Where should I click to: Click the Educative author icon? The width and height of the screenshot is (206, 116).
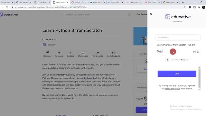coord(44,45)
